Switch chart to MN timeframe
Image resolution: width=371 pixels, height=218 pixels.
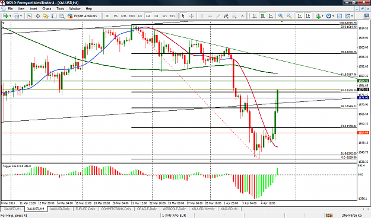pyautogui.click(x=173, y=16)
